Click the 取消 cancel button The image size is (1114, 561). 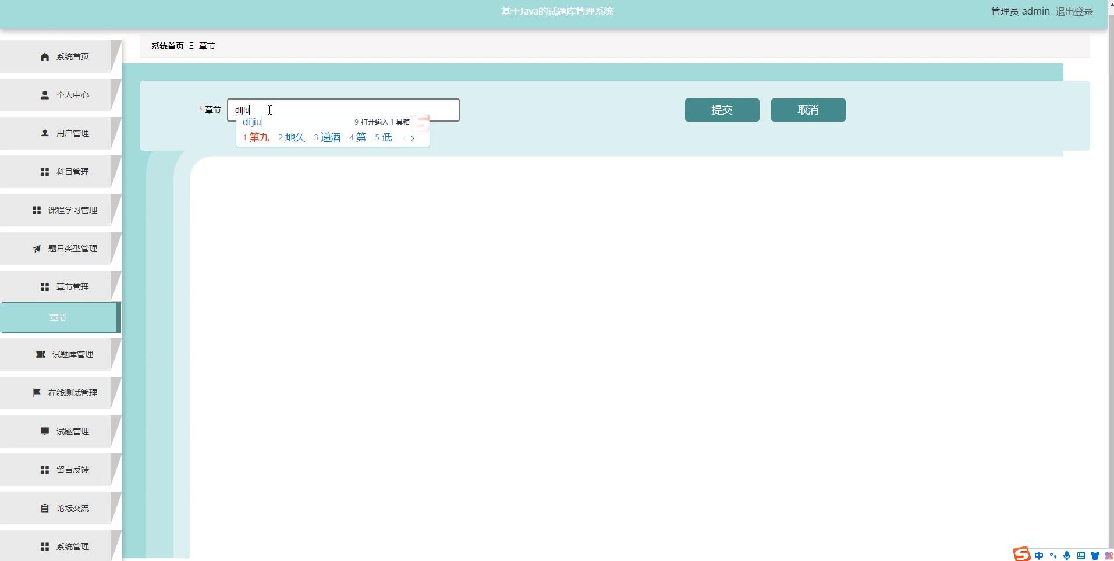[x=808, y=110]
